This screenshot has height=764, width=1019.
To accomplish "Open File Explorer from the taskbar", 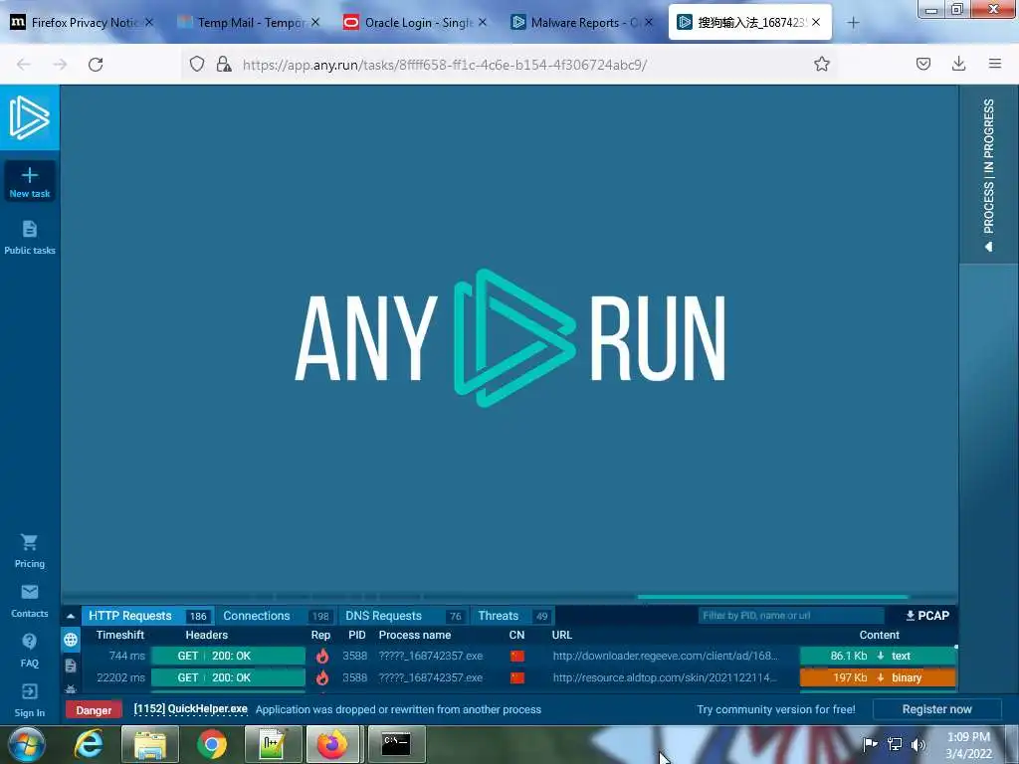I will point(150,744).
